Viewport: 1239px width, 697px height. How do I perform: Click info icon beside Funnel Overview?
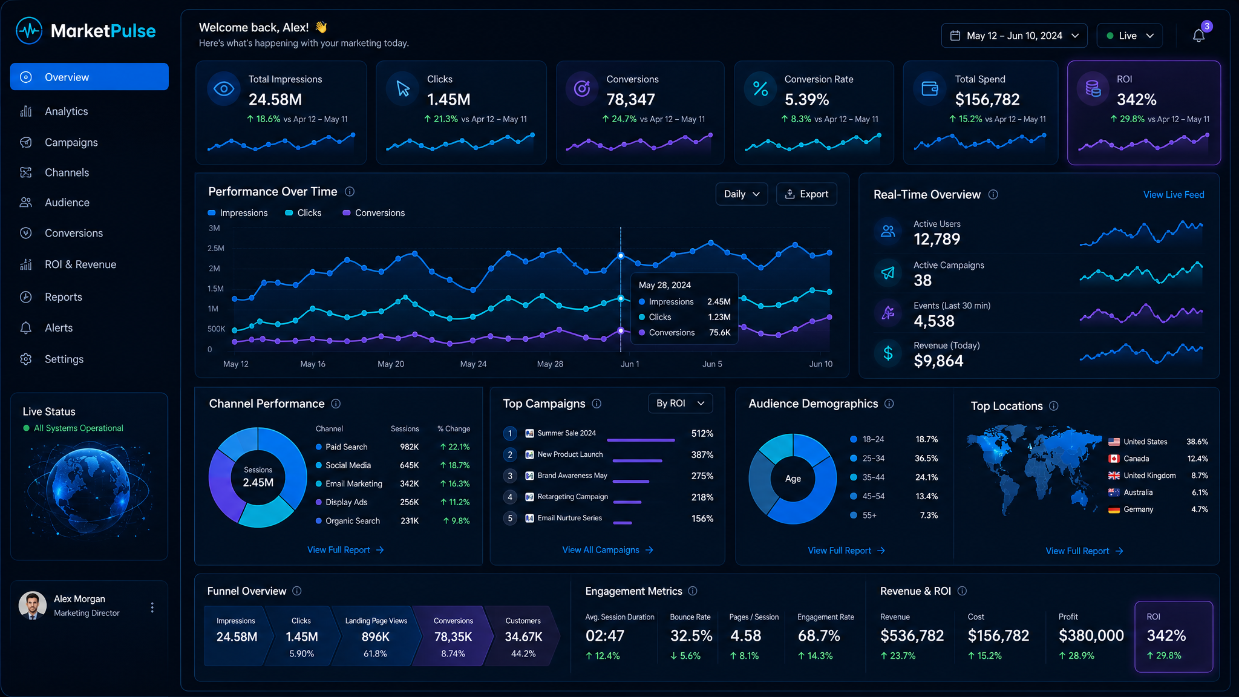pos(297,591)
